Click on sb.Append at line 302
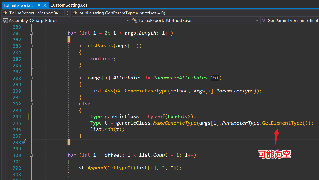Viewport: 319px width, 180px height. (x=92, y=168)
